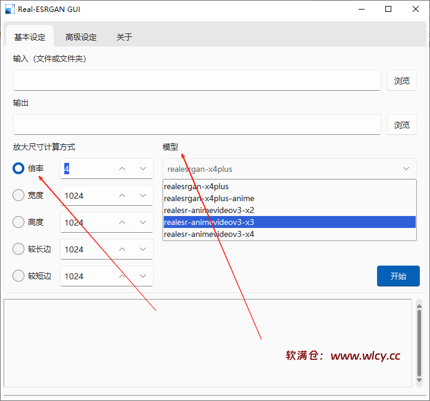The width and height of the screenshot is (430, 401).
Task: Decrease the 高度 value with down arrow
Action: [143, 222]
